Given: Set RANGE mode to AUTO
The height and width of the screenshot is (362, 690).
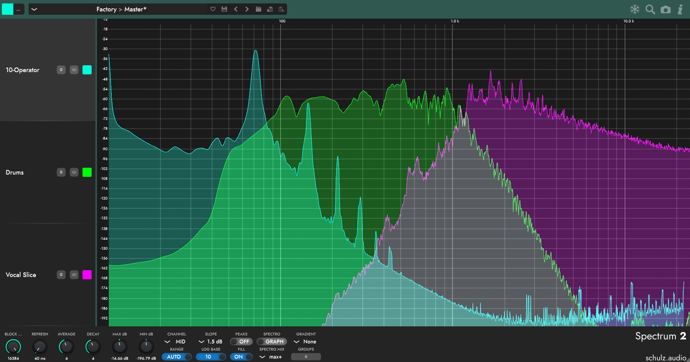Looking at the screenshot, I should point(176,357).
